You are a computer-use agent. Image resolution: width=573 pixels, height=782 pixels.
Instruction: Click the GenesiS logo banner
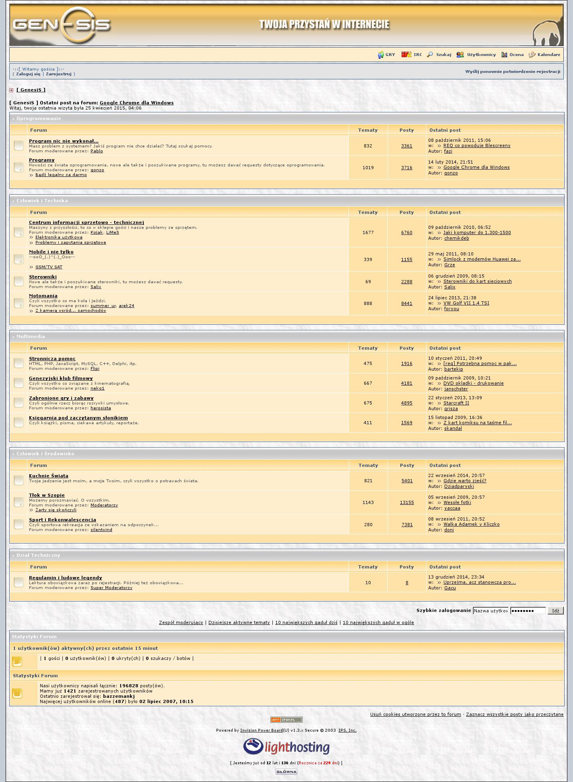(x=61, y=25)
